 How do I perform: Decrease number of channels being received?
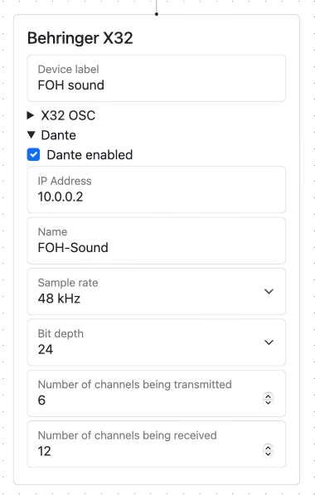(268, 454)
